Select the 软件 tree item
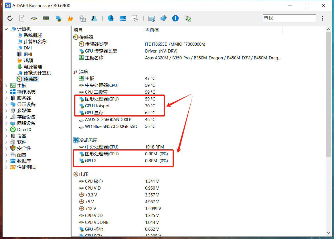This screenshot has height=239, width=334. pos(21,142)
